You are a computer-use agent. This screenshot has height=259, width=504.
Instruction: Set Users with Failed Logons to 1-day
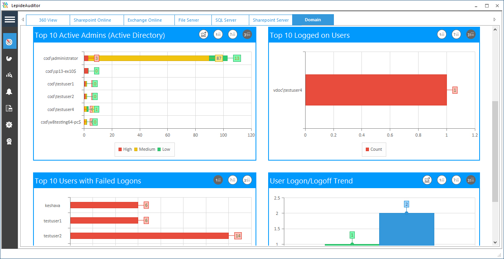click(x=218, y=180)
